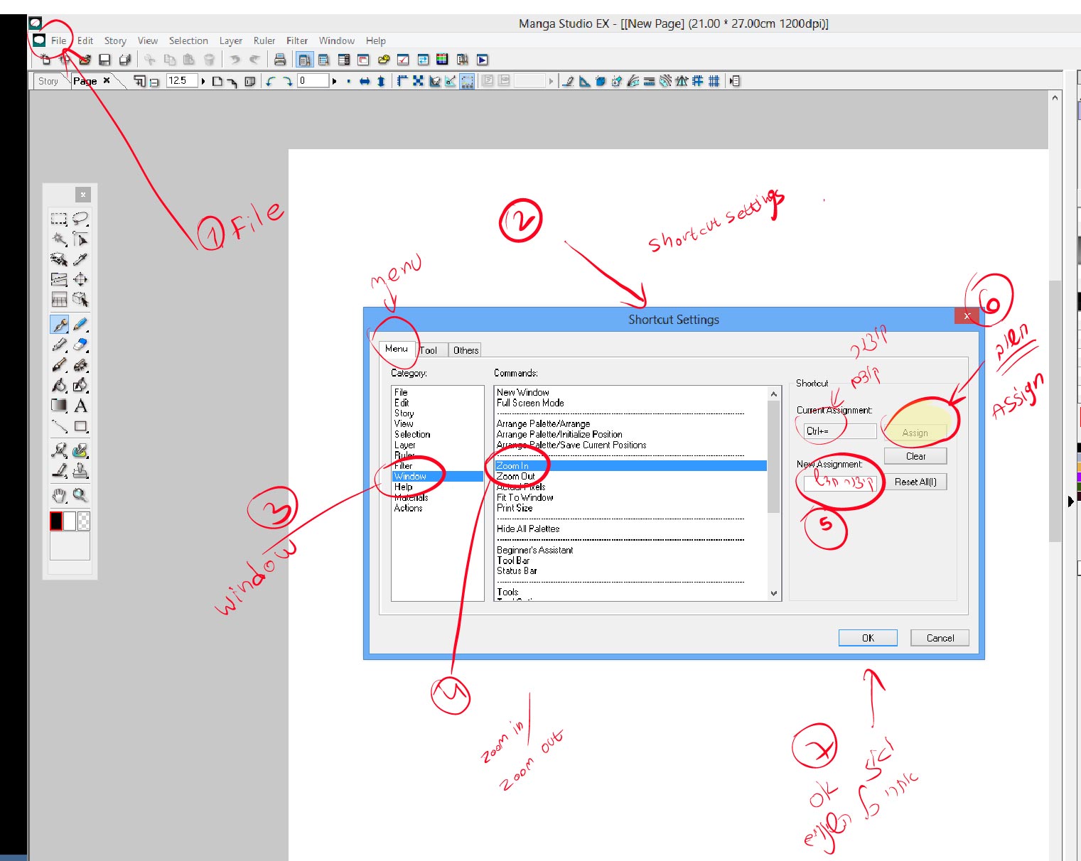Screen dimensions: 1081x861
Task: Switch to the Story tab
Action: click(48, 81)
